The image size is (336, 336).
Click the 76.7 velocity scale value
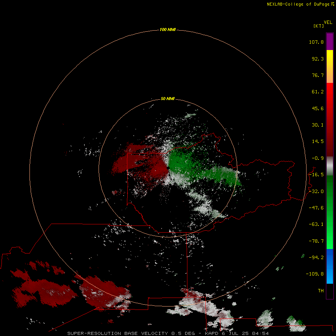click(318, 75)
